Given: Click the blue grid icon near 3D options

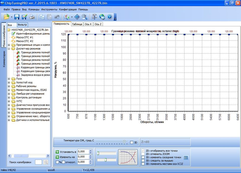Looking at the screenshot, I should (x=186, y=158).
